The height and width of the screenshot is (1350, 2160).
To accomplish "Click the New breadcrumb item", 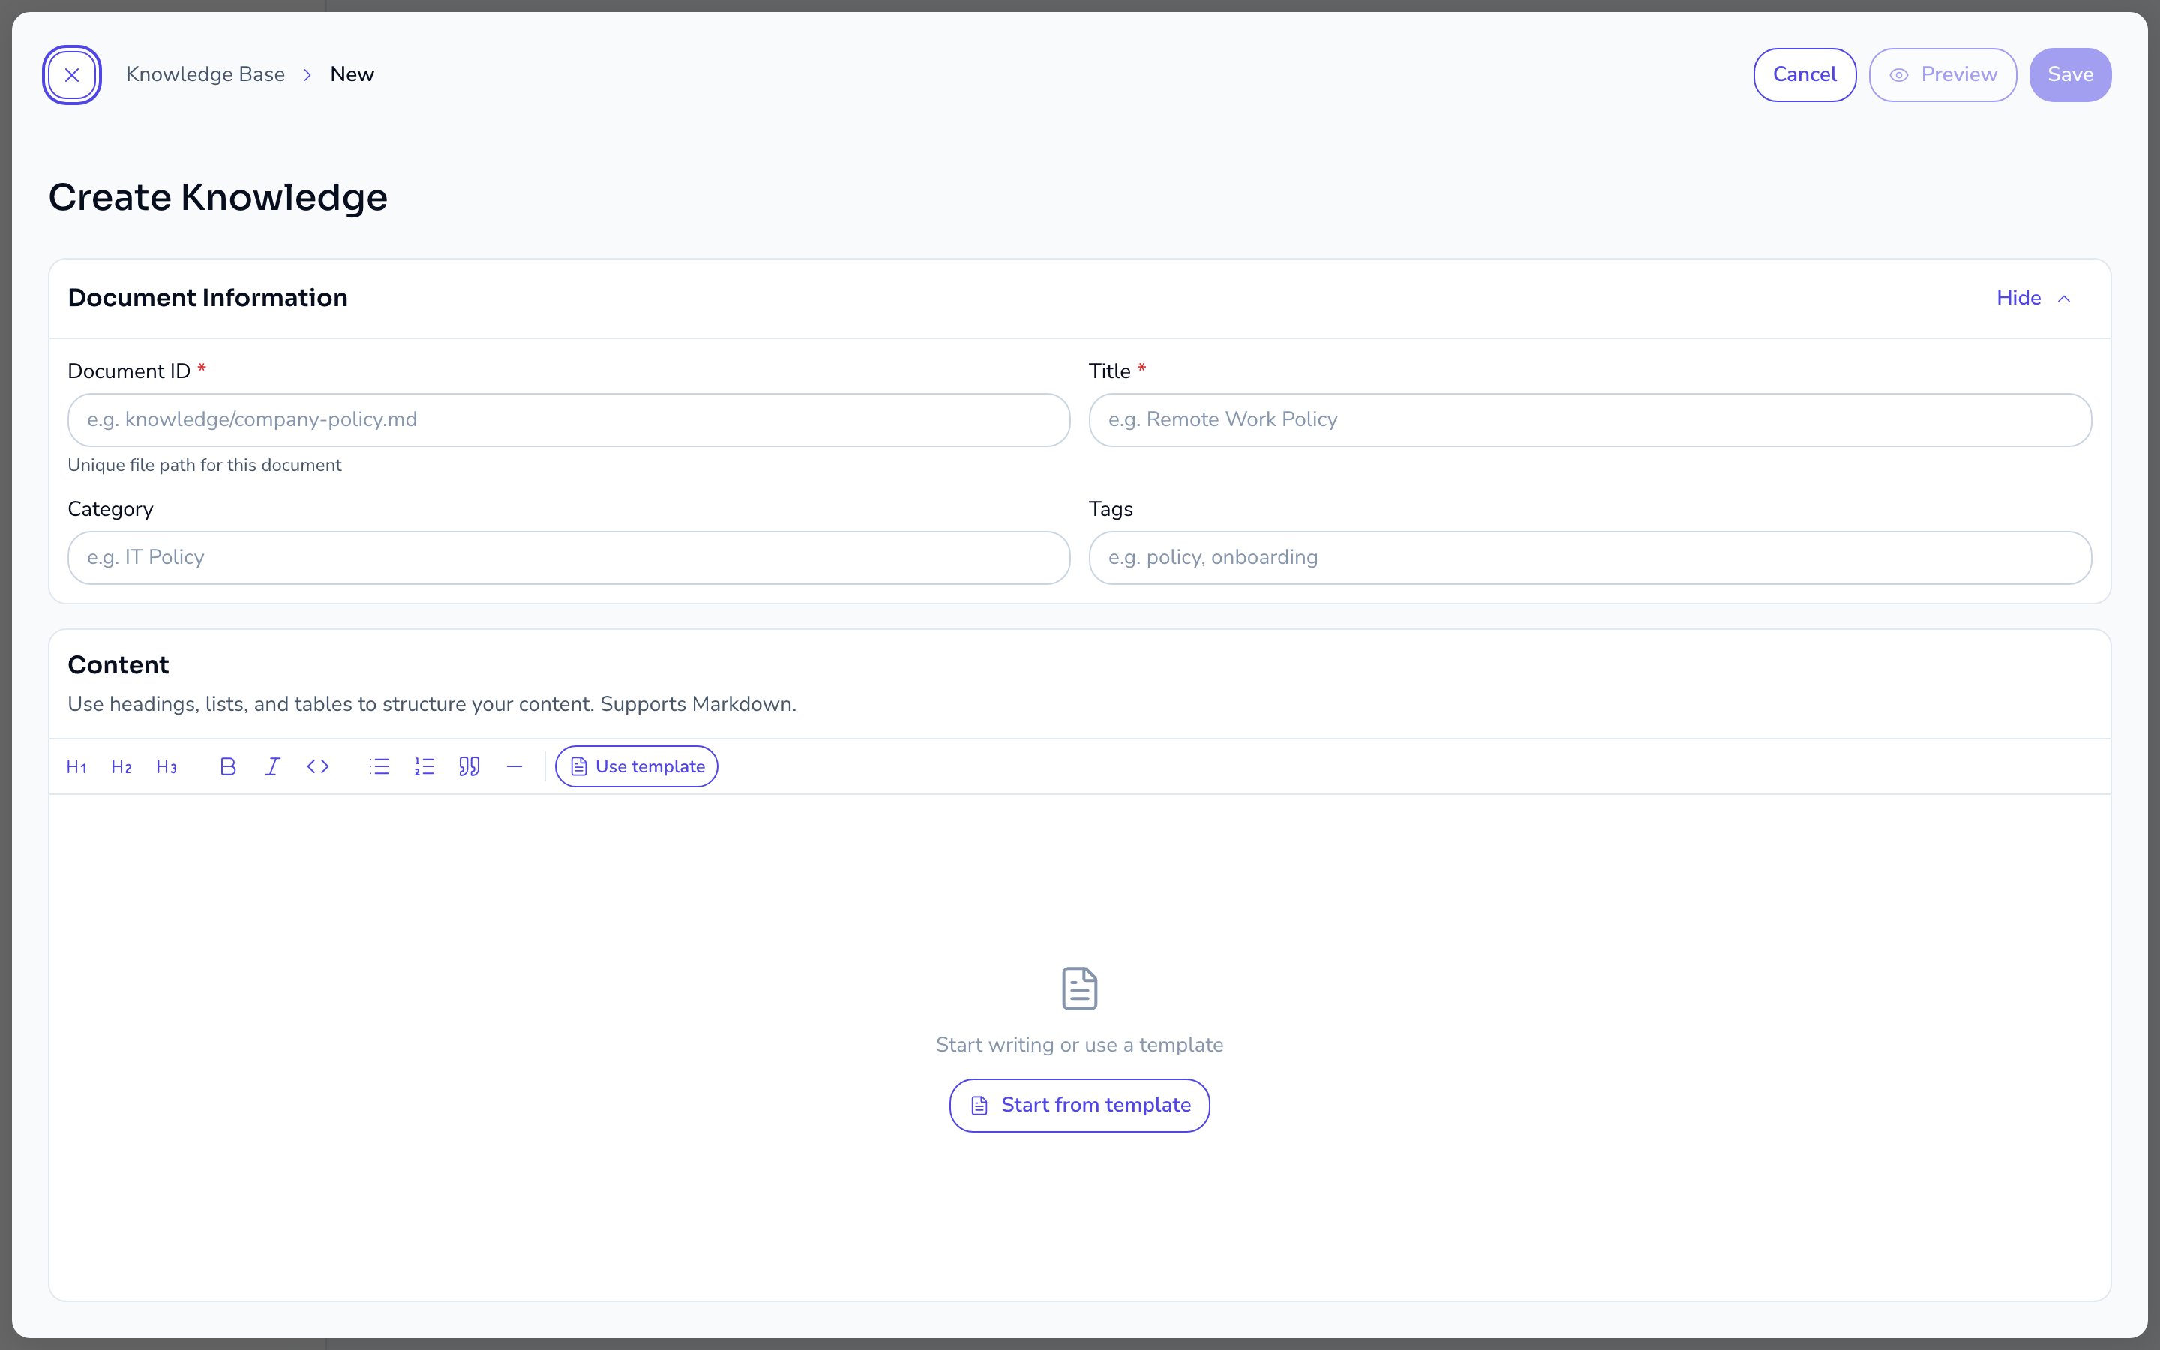I will pos(352,74).
